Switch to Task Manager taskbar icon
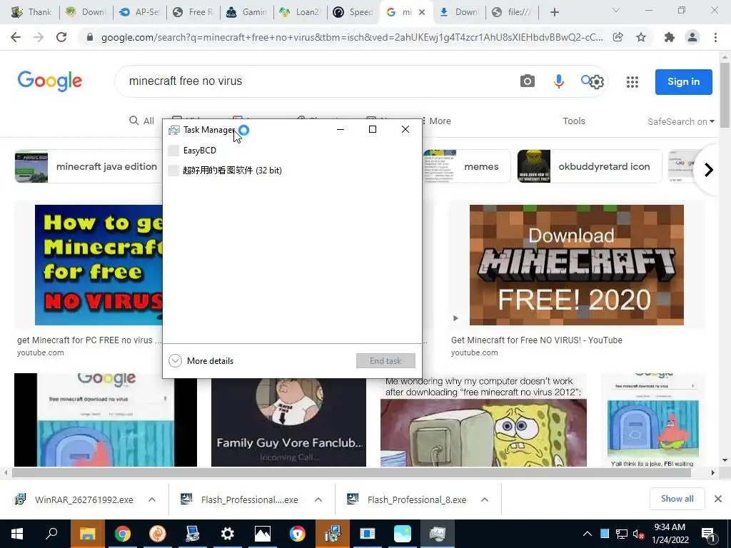The image size is (731, 548). click(x=438, y=534)
